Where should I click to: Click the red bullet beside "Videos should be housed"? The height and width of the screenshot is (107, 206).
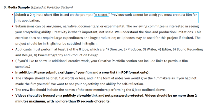pos(12,96)
